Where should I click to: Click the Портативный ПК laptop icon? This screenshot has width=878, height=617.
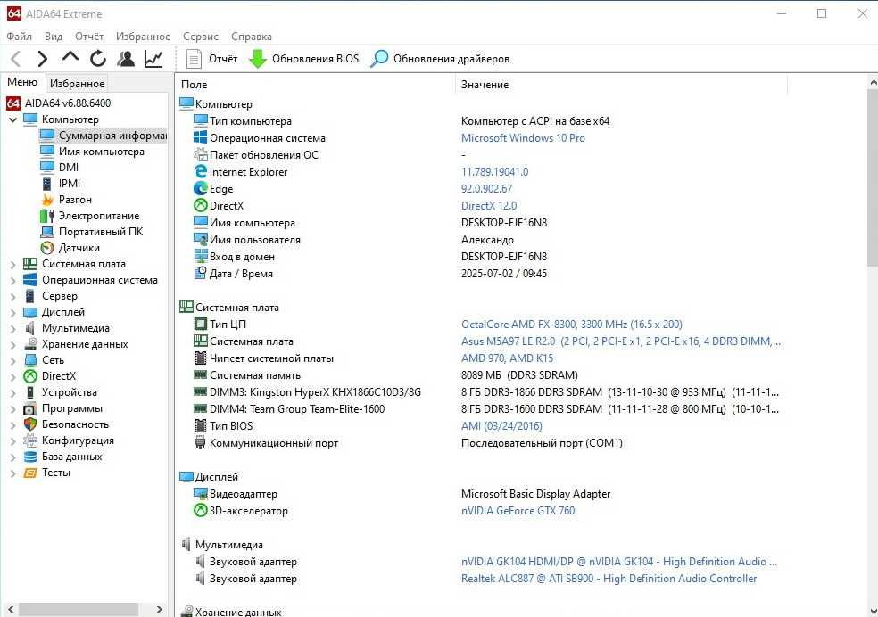click(x=47, y=232)
